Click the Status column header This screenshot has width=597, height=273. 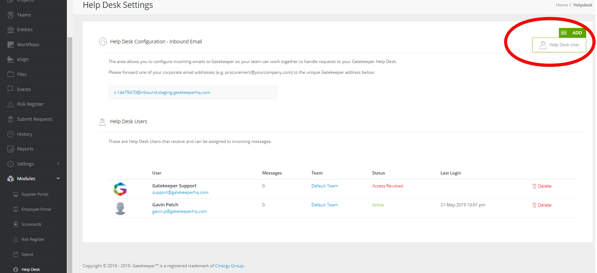pos(378,173)
